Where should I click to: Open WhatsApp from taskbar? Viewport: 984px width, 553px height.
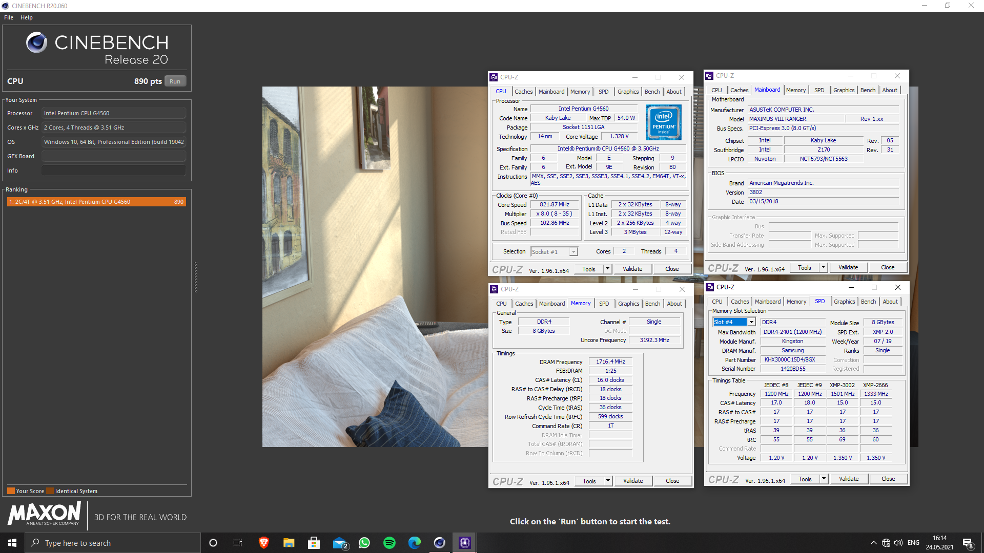364,543
